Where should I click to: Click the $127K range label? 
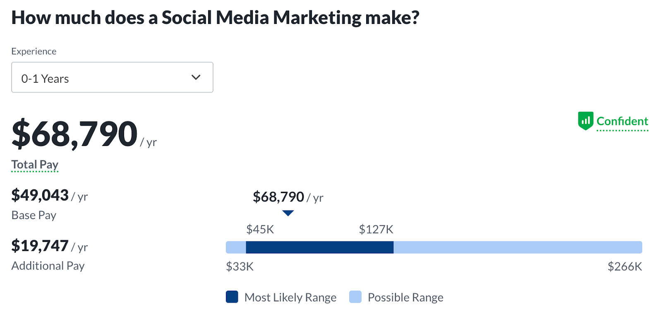[x=376, y=229]
